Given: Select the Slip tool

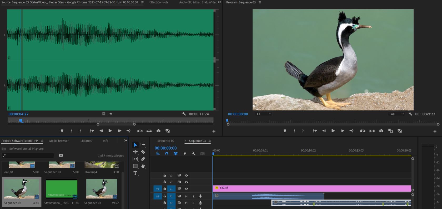Looking at the screenshot, I should [x=135, y=159].
